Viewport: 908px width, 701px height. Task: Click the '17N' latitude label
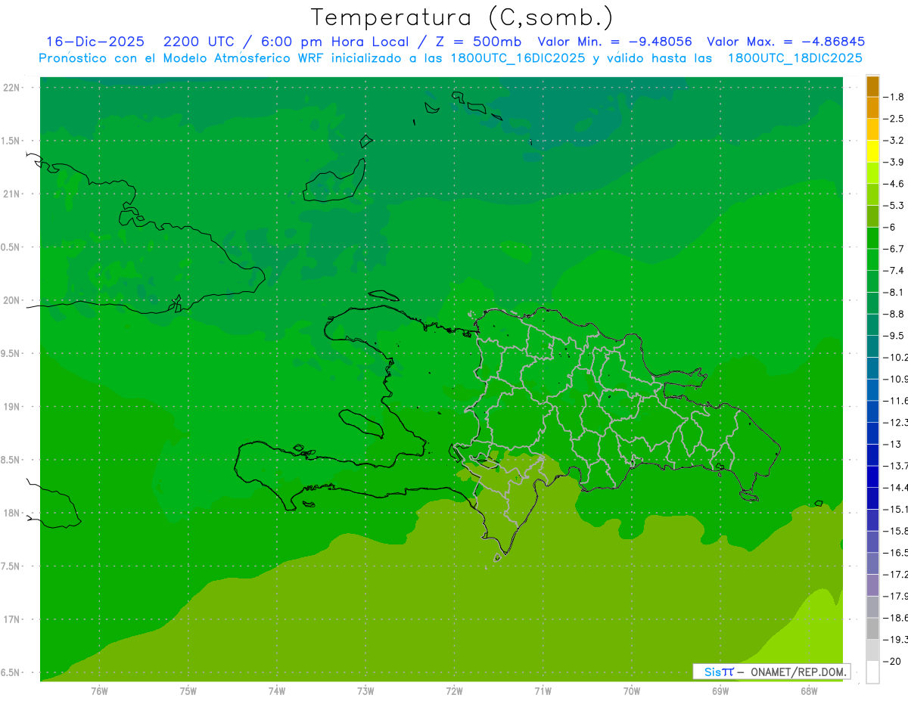coord(12,619)
